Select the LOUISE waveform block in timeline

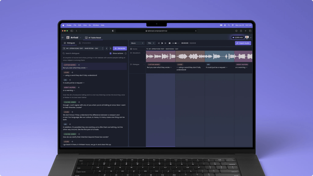click(x=190, y=56)
